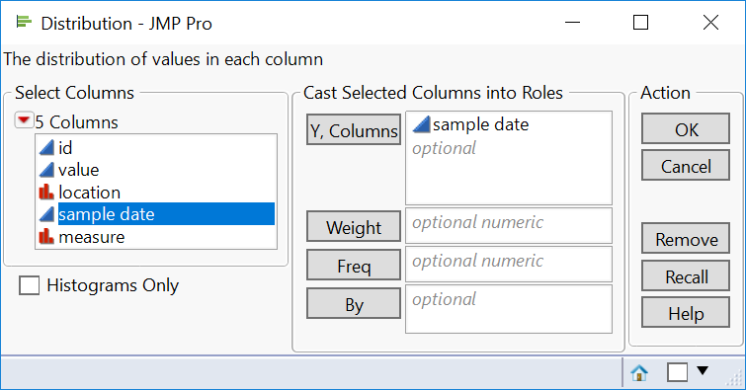Image resolution: width=746 pixels, height=390 pixels.
Task: Click the continuous icon beside value
Action: (x=46, y=170)
